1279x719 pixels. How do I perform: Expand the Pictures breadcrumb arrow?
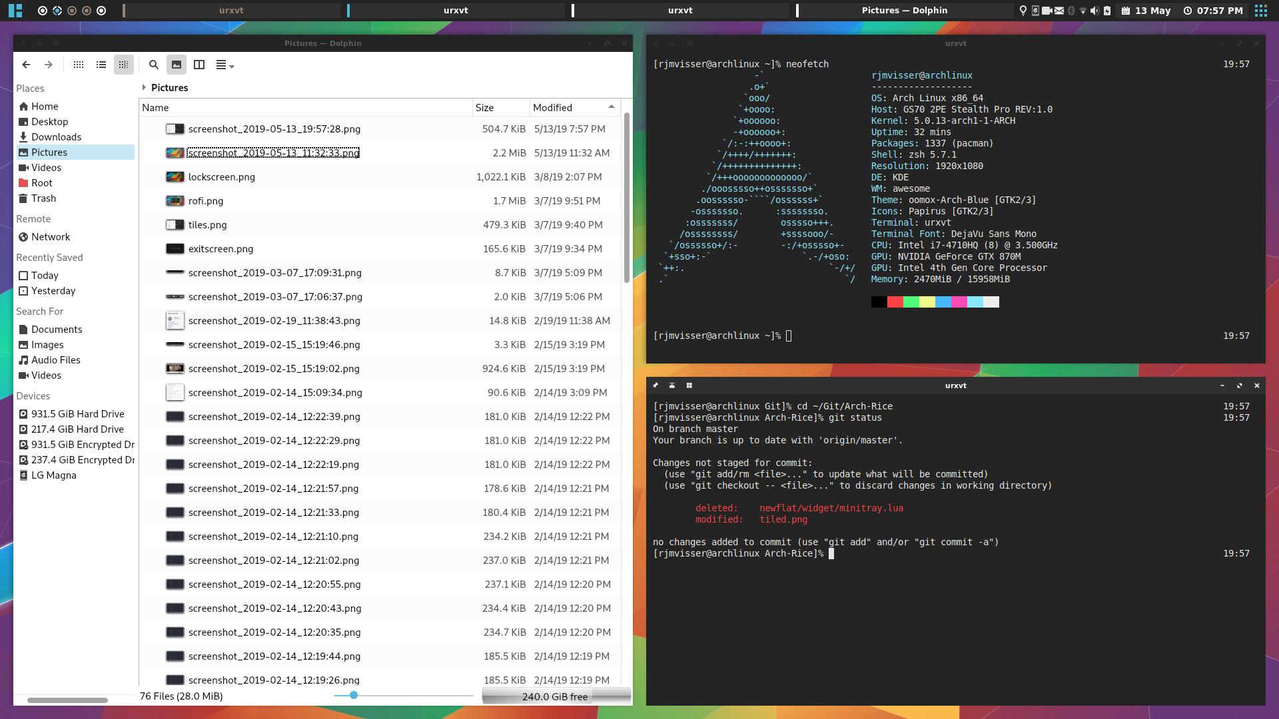click(x=144, y=87)
